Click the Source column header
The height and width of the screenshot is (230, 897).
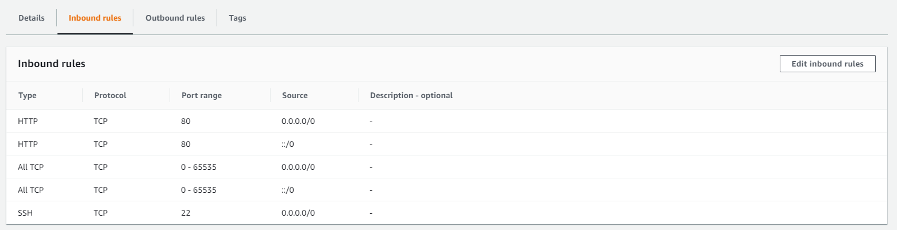coord(295,95)
